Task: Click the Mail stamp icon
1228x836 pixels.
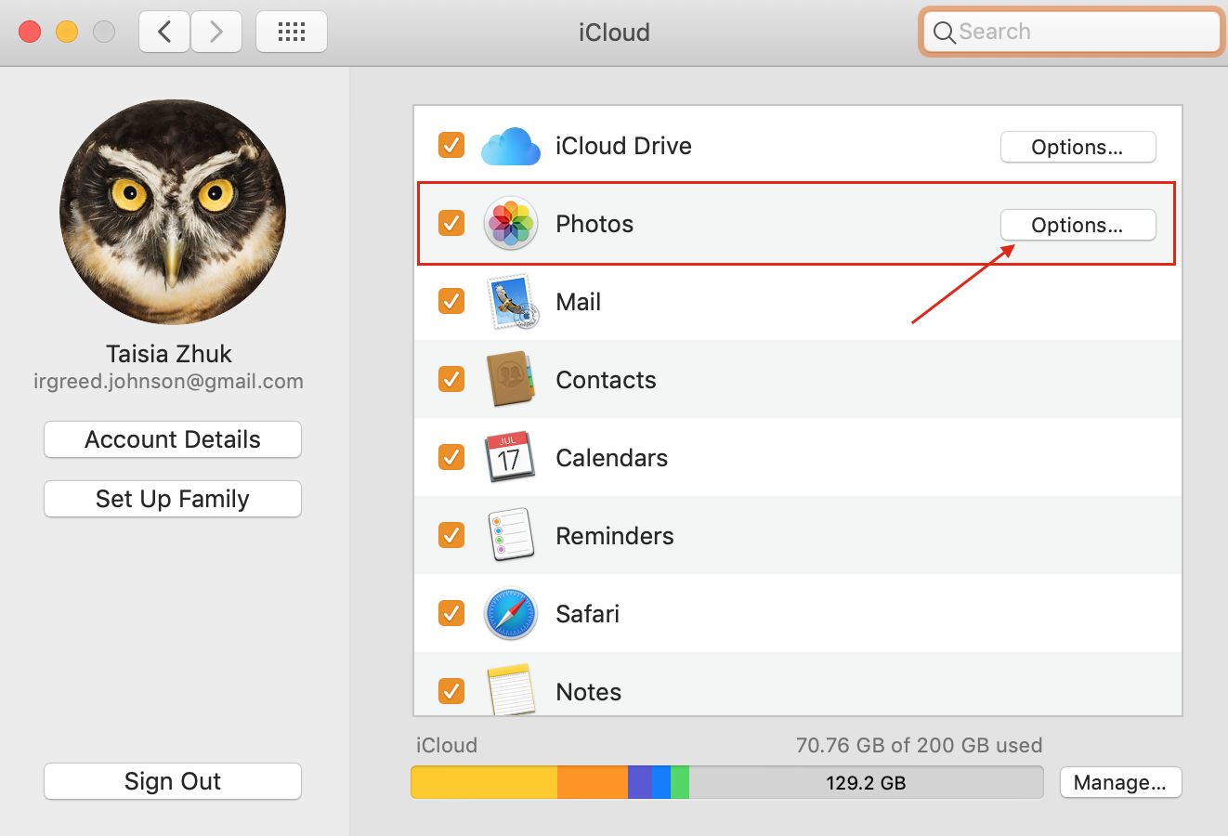Action: [513, 302]
